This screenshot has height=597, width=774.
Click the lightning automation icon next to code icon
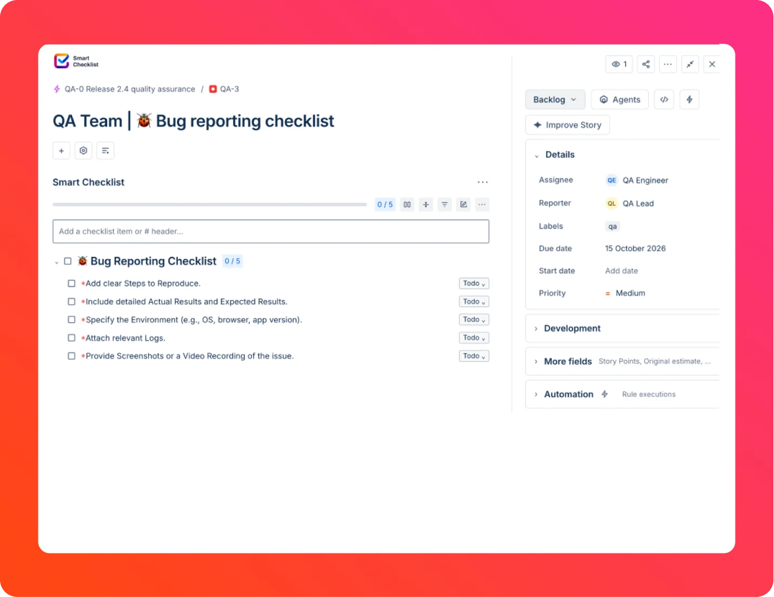pyautogui.click(x=690, y=100)
